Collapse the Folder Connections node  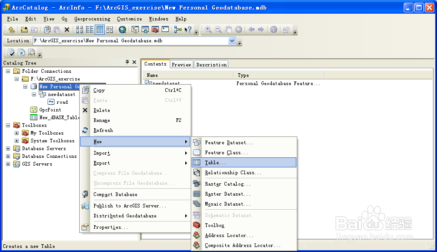tap(8, 71)
